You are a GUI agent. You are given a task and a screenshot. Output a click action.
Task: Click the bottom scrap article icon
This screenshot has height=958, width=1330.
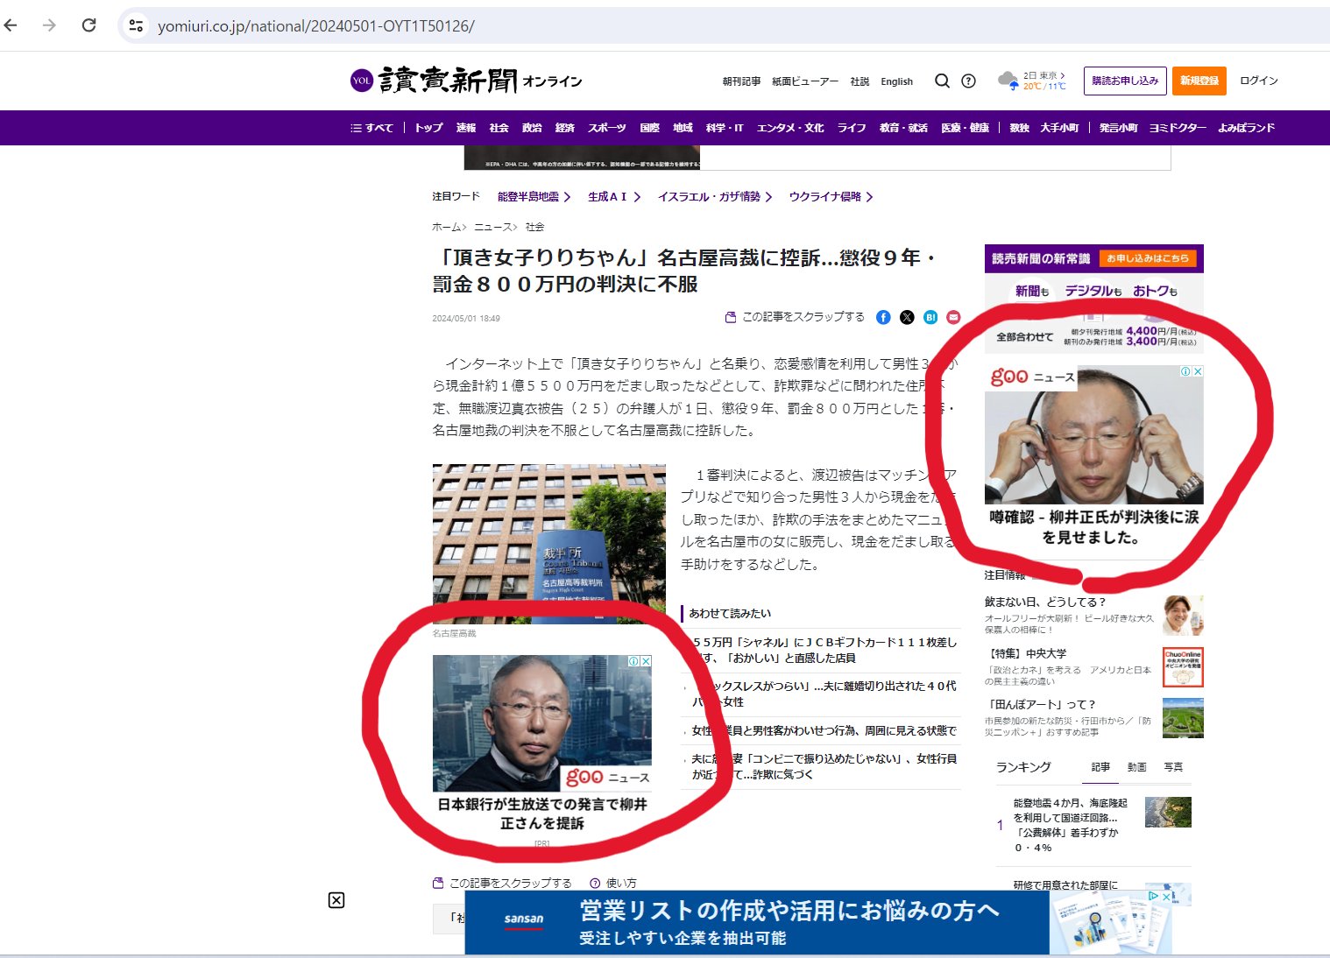[438, 883]
